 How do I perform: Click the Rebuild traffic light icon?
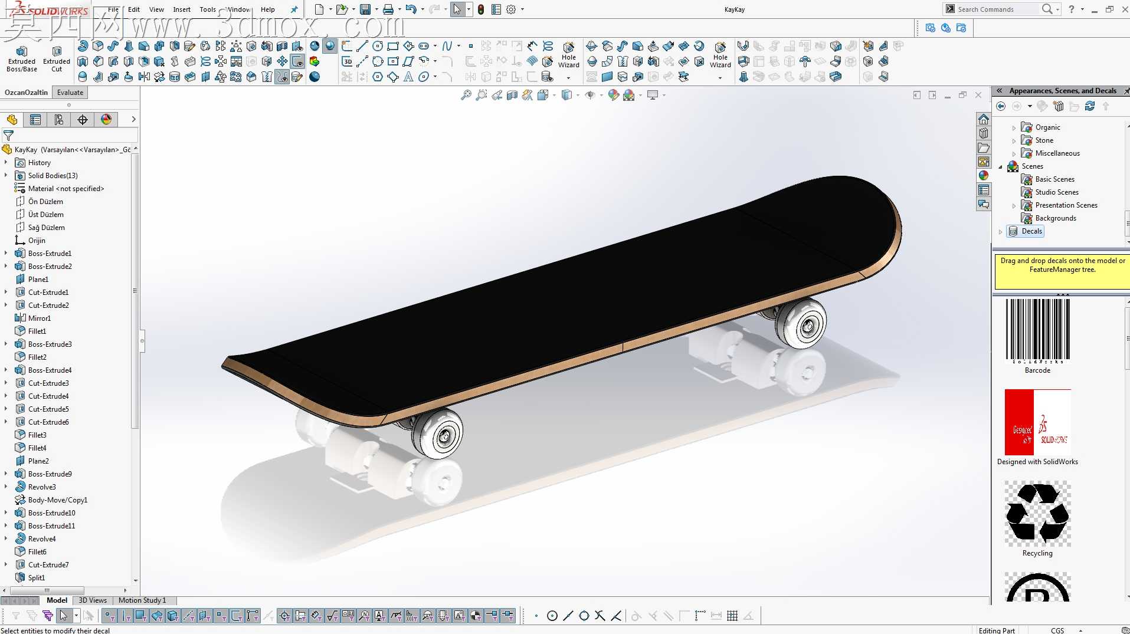481,9
